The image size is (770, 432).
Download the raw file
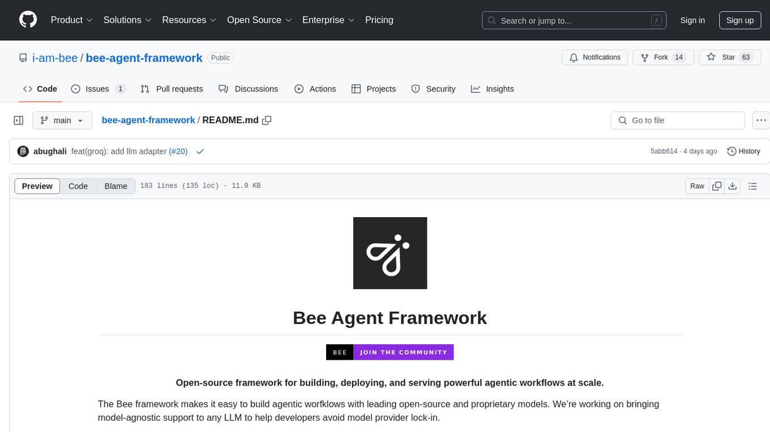732,186
